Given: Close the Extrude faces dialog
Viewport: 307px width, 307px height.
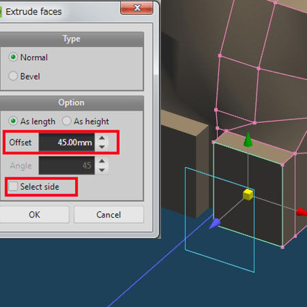Looking at the screenshot, I should tap(136, 8).
